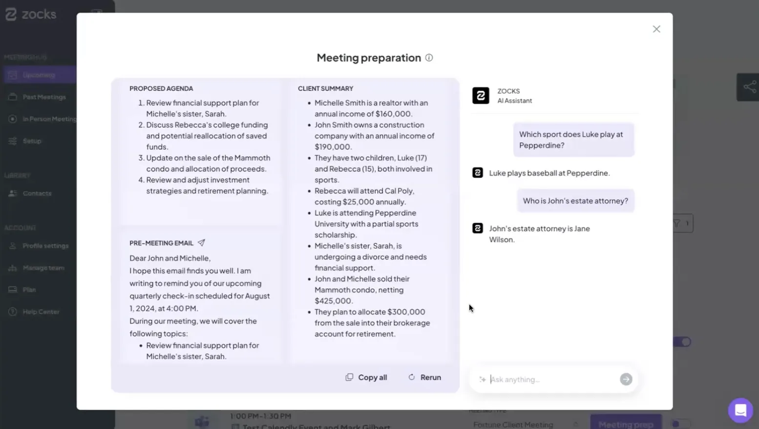This screenshot has height=429, width=759.
Task: Click the In Person Meeting record icon
Action: click(13, 119)
